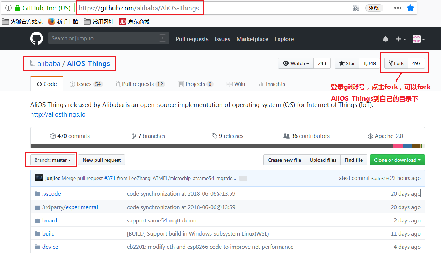Open the AliOS-Things repository link
441x253 pixels.
tap(88, 64)
